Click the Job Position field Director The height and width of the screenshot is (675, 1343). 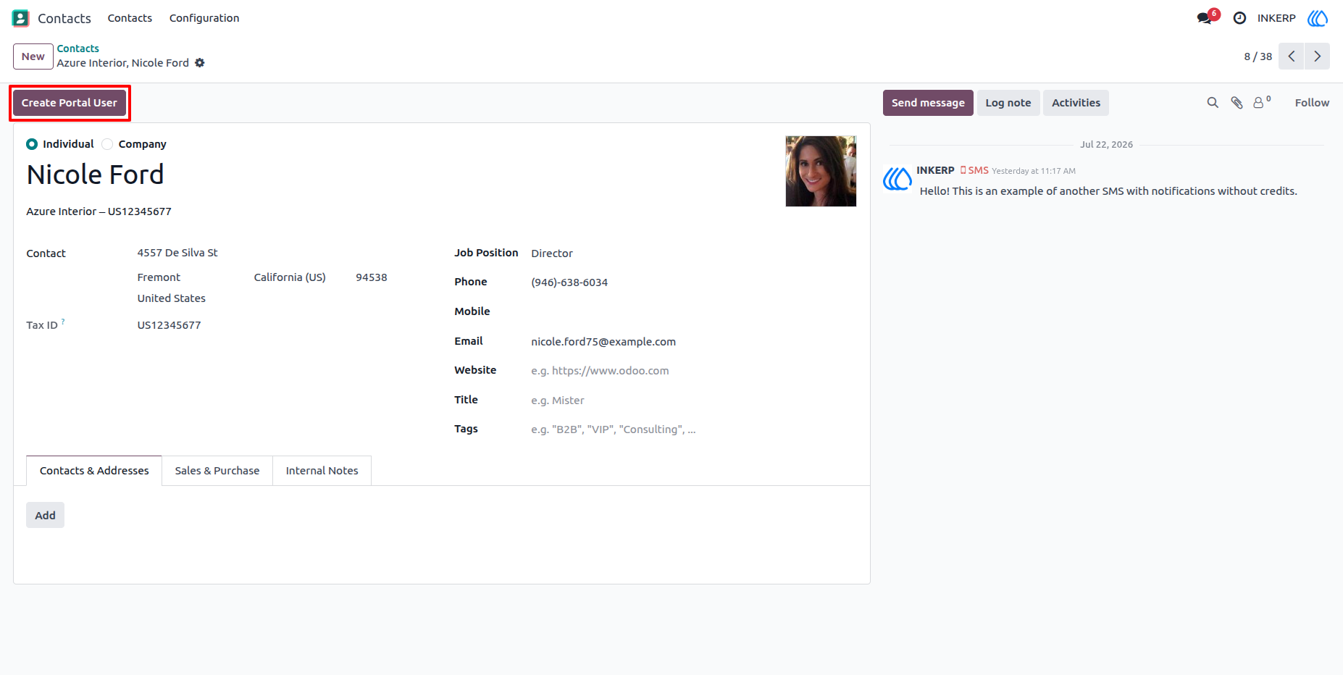pyautogui.click(x=693, y=253)
